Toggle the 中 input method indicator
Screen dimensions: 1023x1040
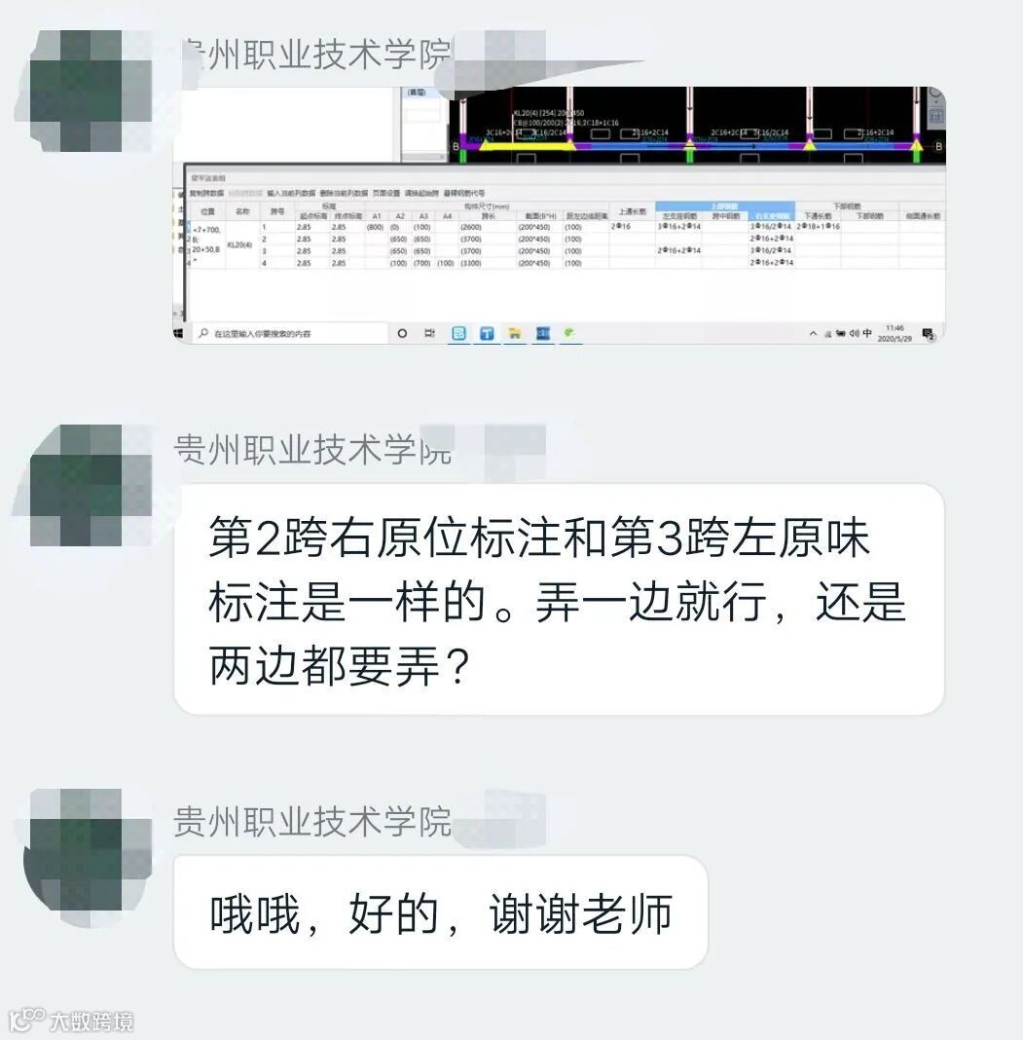click(867, 334)
